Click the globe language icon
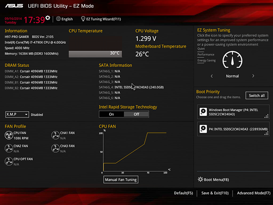Viewport: 273px width, 205px height. pyautogui.click(x=58, y=19)
